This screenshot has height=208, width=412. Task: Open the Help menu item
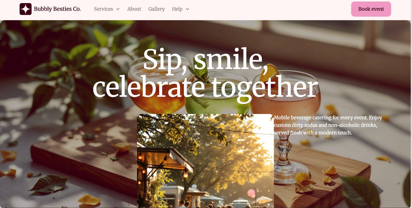[x=177, y=9]
